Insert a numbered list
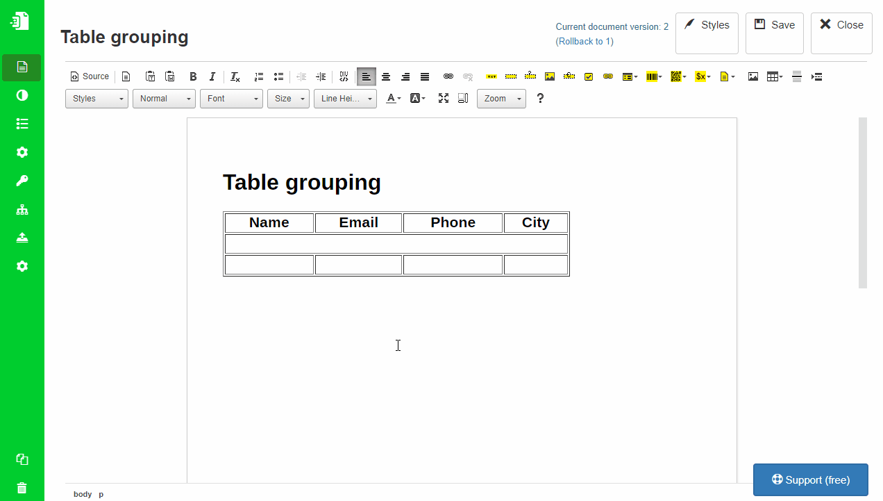This screenshot has width=883, height=501. click(x=258, y=76)
